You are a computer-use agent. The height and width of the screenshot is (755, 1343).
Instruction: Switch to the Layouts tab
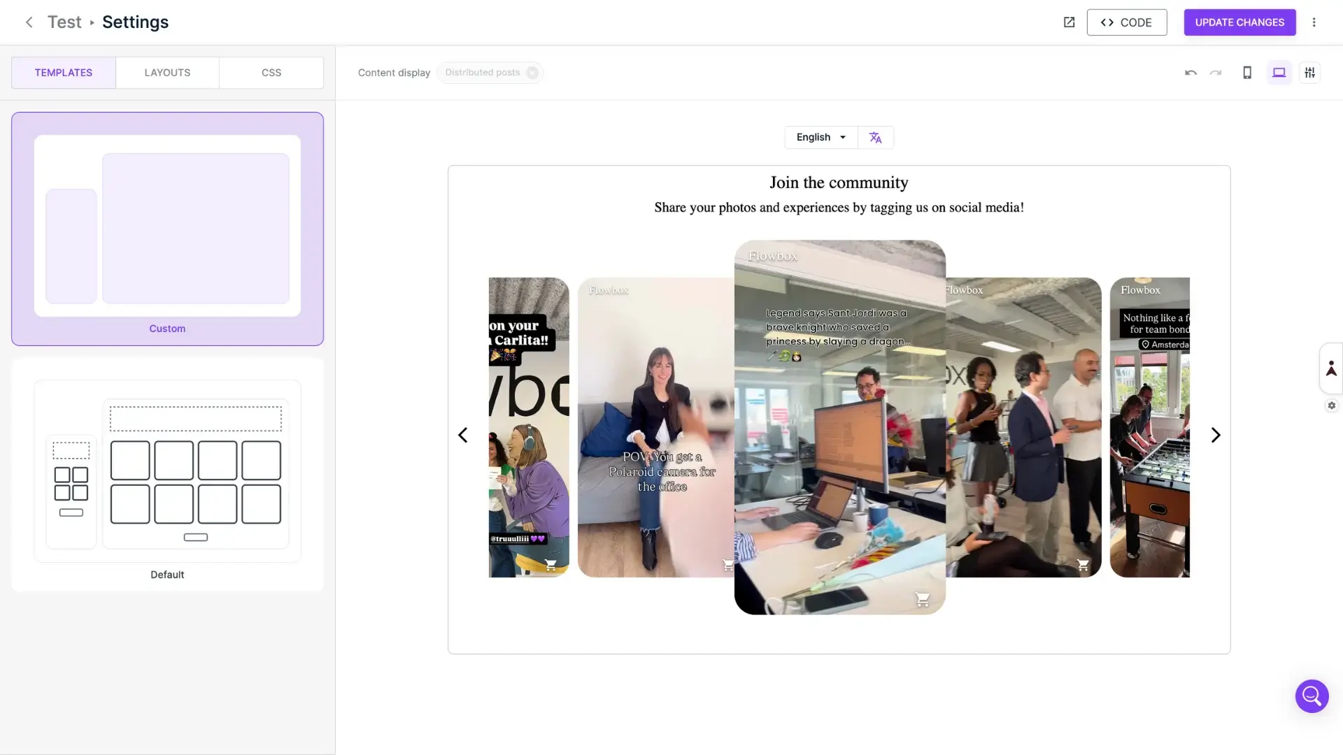(167, 73)
